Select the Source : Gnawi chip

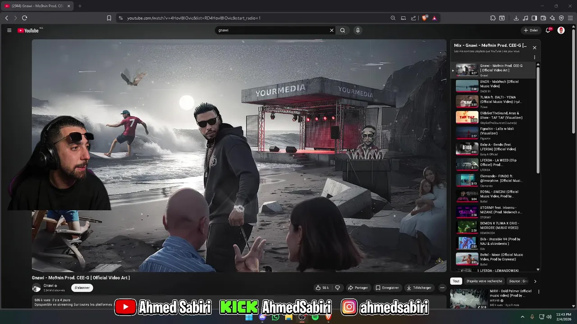pos(518,281)
